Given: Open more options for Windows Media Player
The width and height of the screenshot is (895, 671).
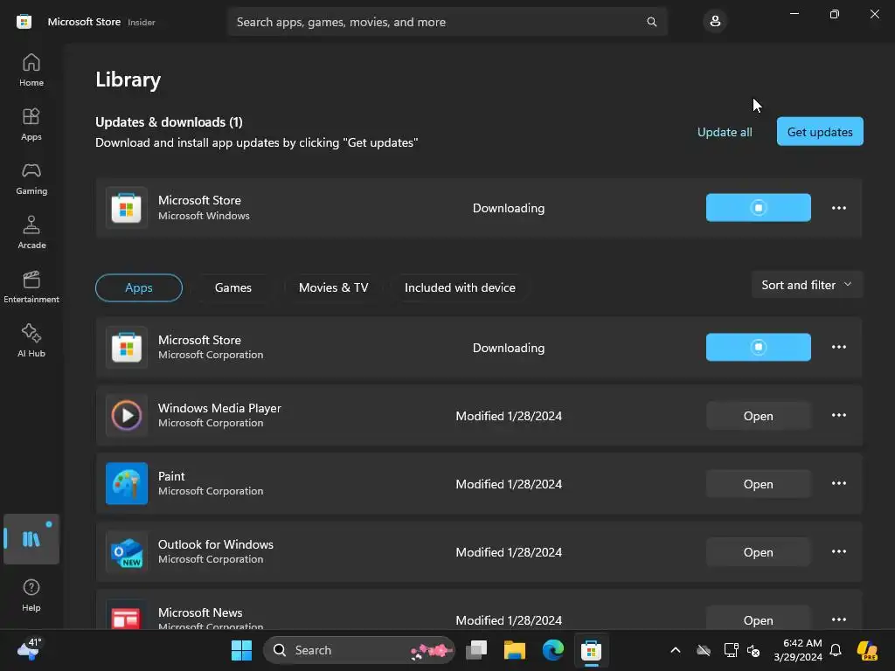Looking at the screenshot, I should 838,415.
